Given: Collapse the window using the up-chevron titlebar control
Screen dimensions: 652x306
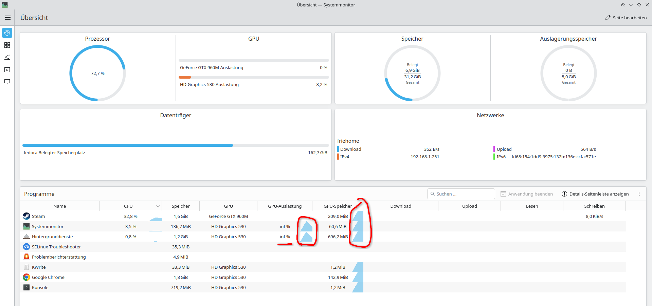Looking at the screenshot, I should click(x=623, y=5).
